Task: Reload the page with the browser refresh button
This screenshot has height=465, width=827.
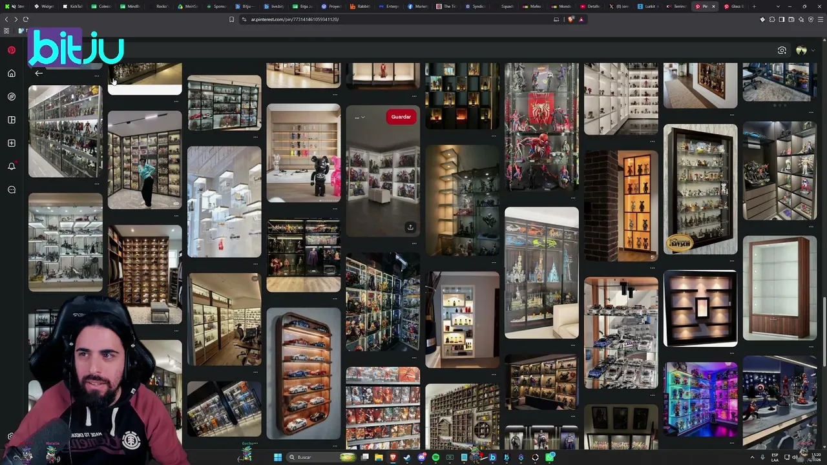Action: (x=26, y=19)
